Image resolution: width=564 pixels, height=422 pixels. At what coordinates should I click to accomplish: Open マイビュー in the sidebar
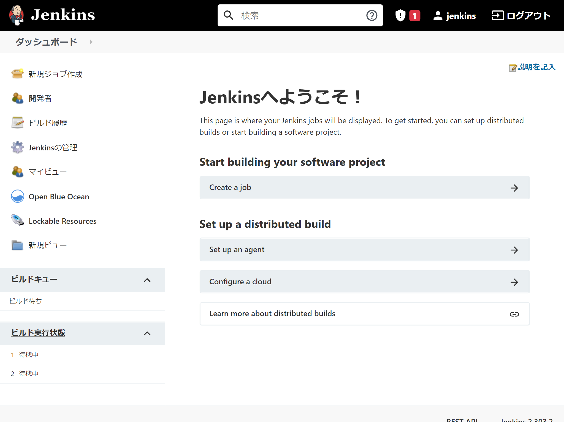tap(47, 172)
